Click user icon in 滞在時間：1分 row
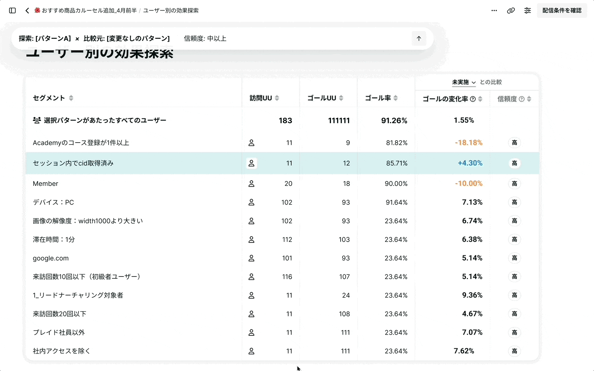 251,239
